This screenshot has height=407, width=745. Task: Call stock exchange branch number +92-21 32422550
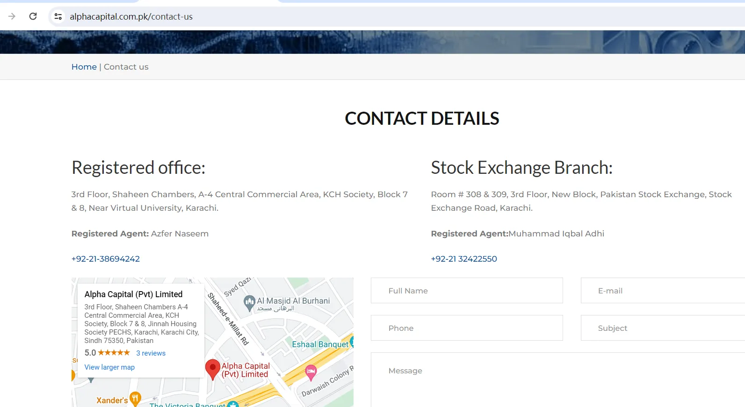coord(464,259)
